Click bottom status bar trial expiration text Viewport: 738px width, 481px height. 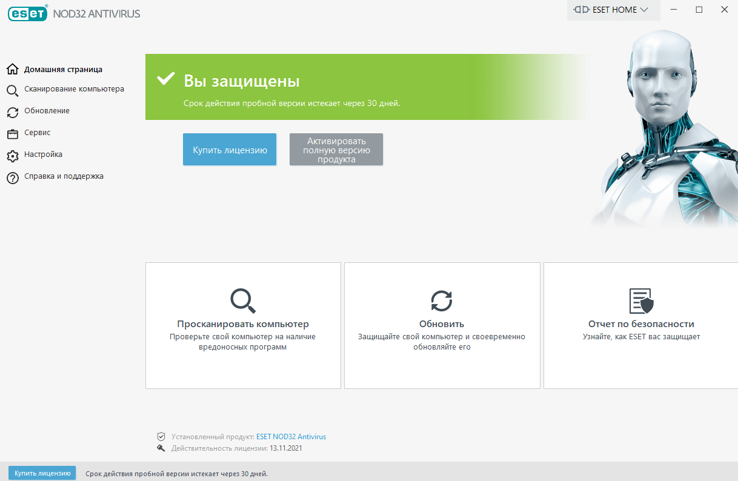click(x=177, y=474)
